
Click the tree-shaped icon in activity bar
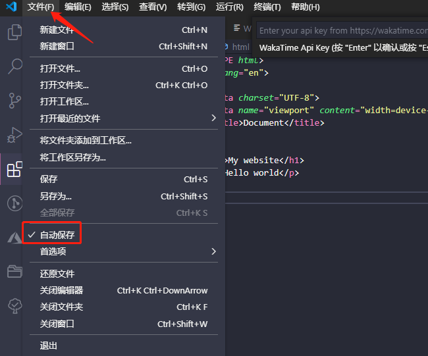tap(14, 305)
